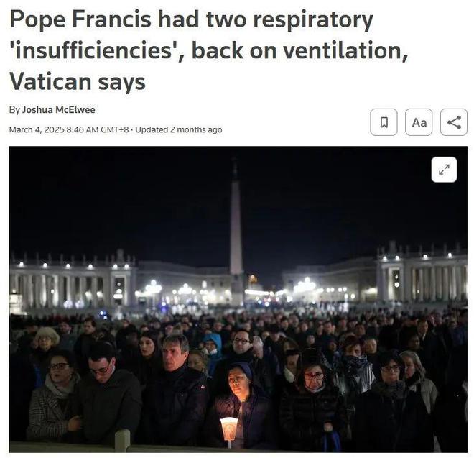Screen dimensions: 474x458
Task: Open Joshua McElwee's author page
Action: point(59,109)
